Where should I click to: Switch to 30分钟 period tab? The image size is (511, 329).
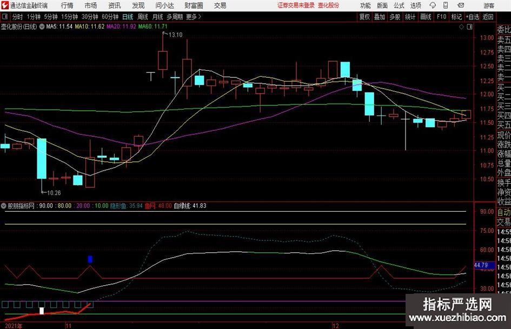pyautogui.click(x=90, y=17)
